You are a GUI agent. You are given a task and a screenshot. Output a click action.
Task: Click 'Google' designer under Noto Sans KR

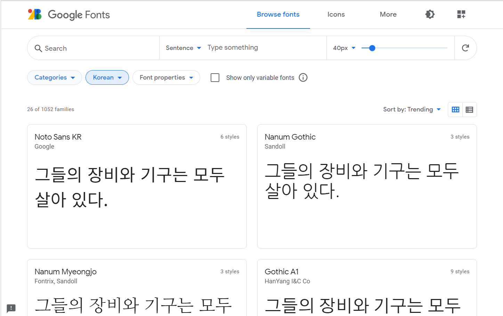coord(44,147)
